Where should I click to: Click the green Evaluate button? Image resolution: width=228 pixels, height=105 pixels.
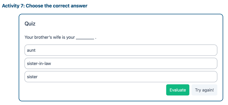[x=177, y=90]
